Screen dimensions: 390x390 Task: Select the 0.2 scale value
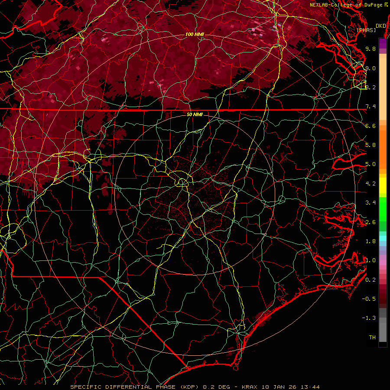(x=370, y=280)
